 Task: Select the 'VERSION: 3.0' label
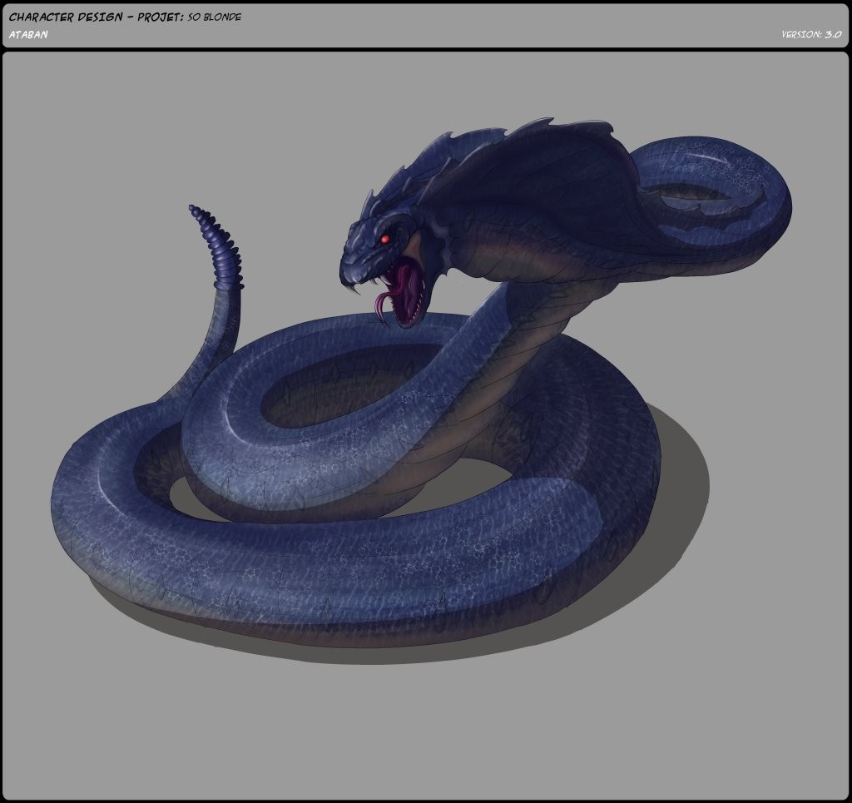click(x=812, y=34)
